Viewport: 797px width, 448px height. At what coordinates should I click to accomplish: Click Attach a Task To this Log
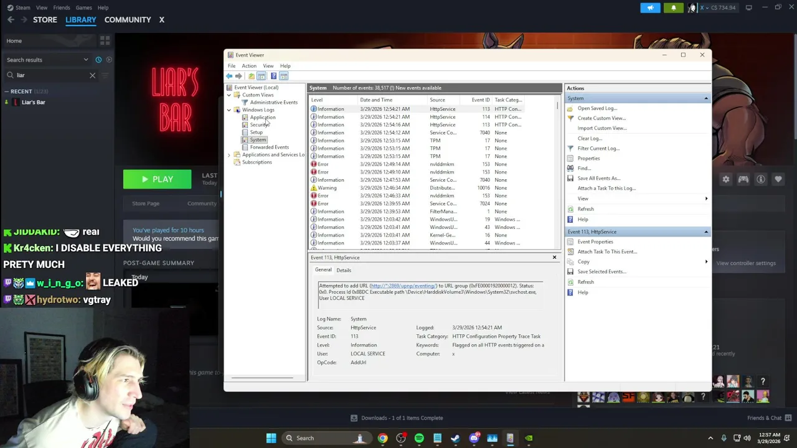click(x=606, y=188)
